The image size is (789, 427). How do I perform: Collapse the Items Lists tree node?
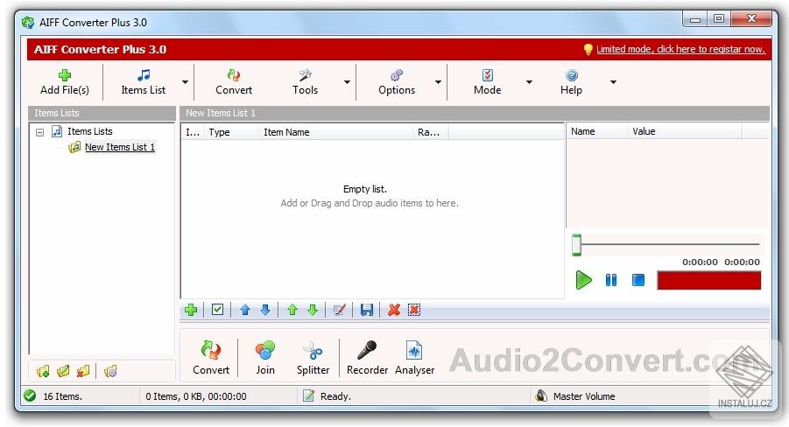click(x=39, y=132)
